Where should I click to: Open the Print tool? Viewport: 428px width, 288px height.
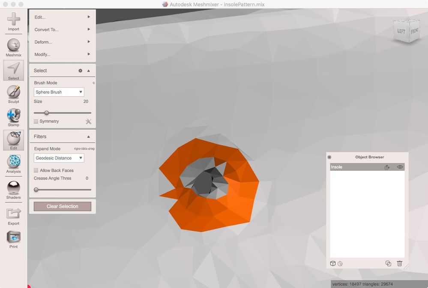click(13, 240)
